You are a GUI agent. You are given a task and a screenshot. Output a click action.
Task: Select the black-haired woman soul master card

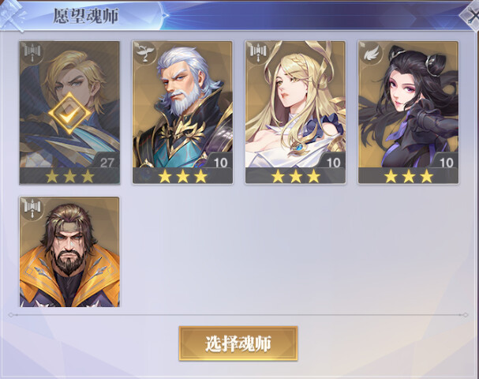point(409,112)
